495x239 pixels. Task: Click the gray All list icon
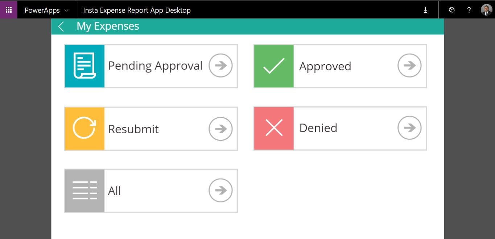[x=85, y=190]
